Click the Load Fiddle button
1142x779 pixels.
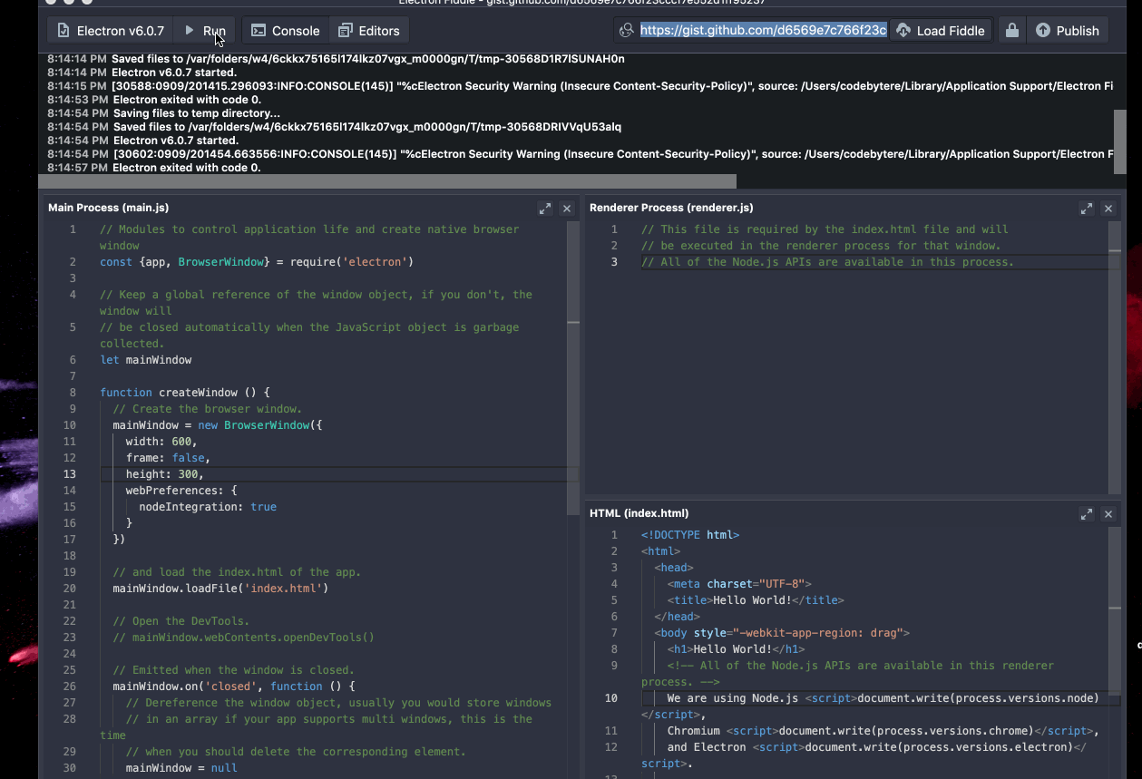pyautogui.click(x=941, y=30)
